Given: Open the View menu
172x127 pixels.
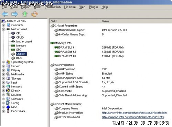Looking at the screenshot, I should (x=14, y=7).
